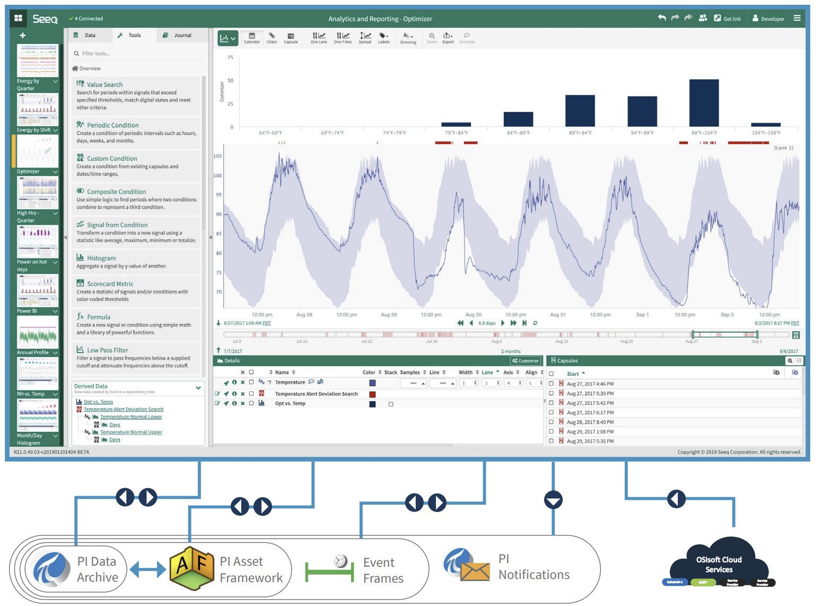Step display range forward half span
This screenshot has width=822, height=606.
tap(503, 323)
